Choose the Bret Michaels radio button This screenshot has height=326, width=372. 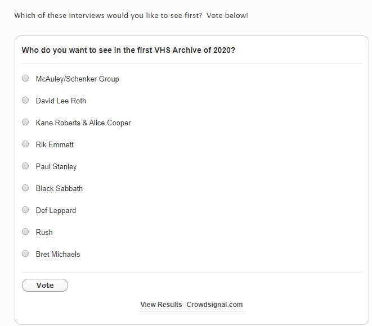[25, 254]
